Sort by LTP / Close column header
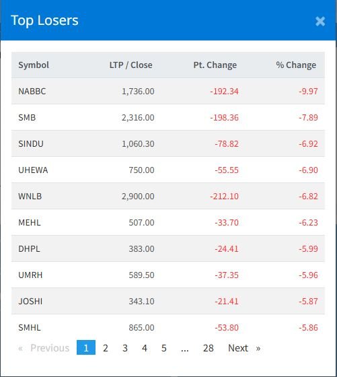Image resolution: width=337 pixels, height=377 pixels. tap(131, 65)
